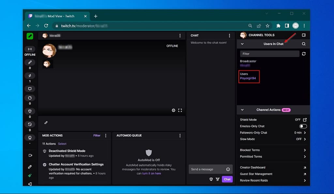This screenshot has width=334, height=194.
Task: Open the shield icon in left sidebar
Action: click(x=30, y=111)
